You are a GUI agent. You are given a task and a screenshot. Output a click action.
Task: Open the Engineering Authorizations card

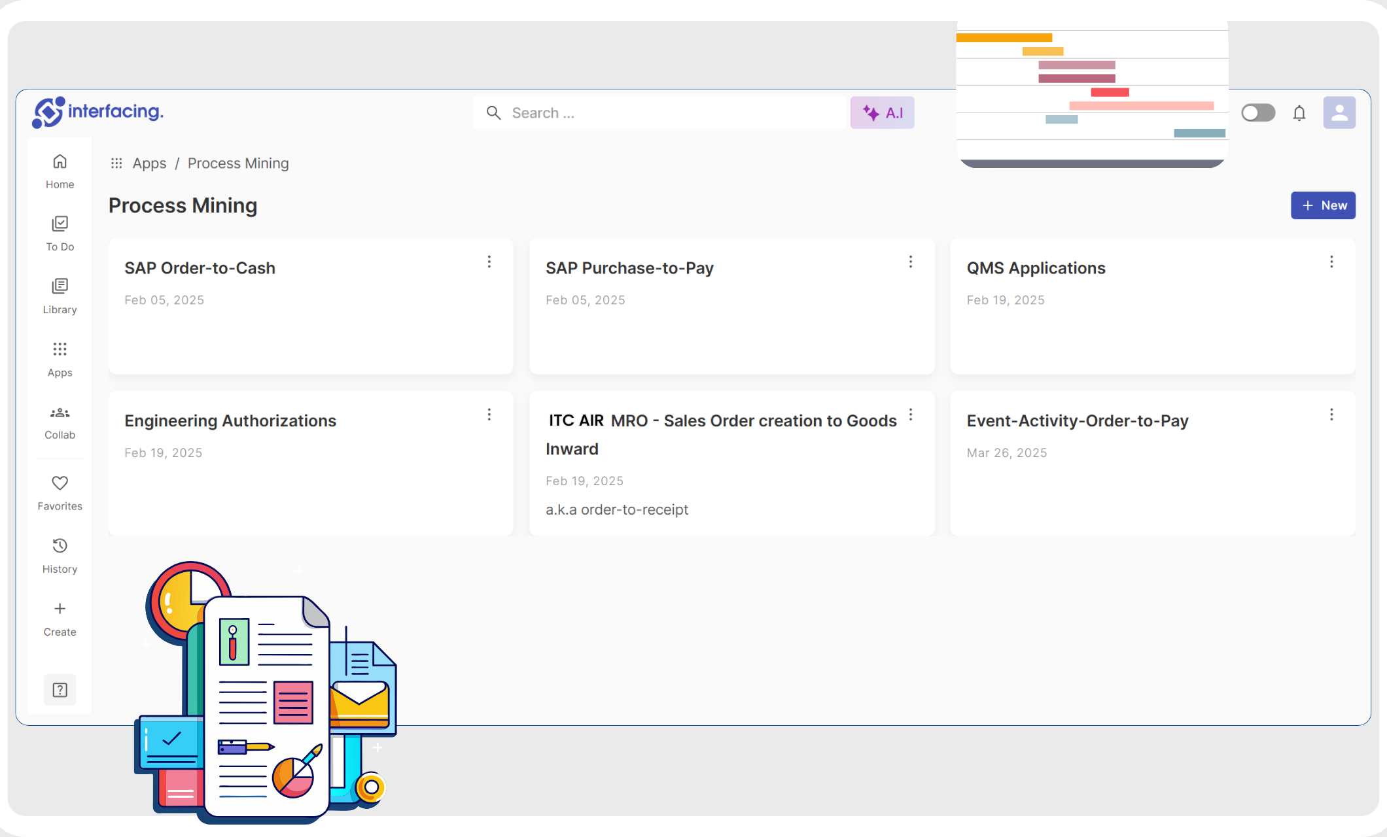point(311,463)
